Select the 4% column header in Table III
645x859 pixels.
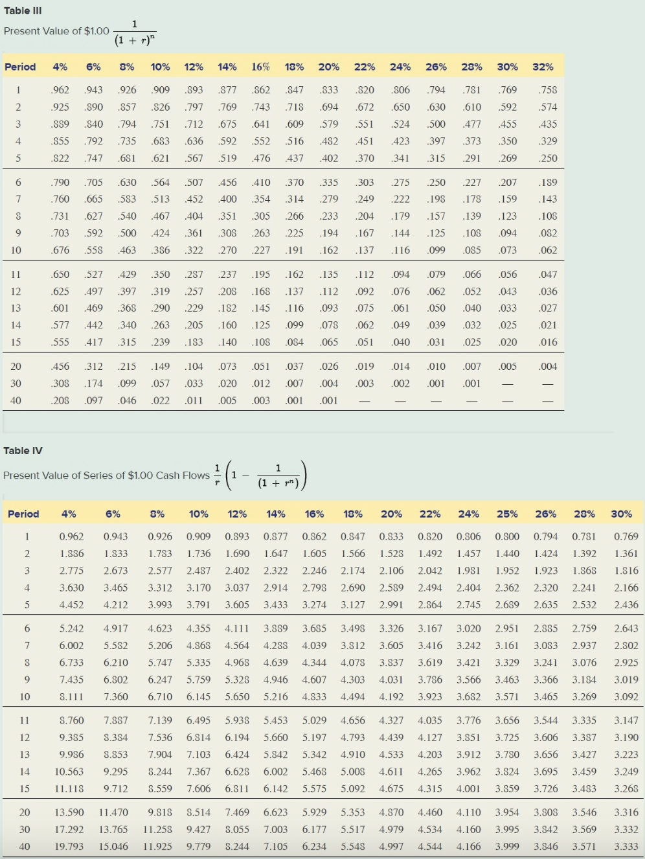(60, 66)
